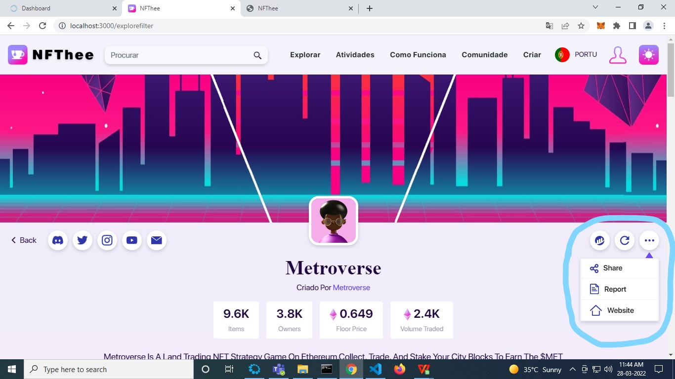The image size is (675, 379).
Task: Go back using the Back link
Action: (24, 240)
